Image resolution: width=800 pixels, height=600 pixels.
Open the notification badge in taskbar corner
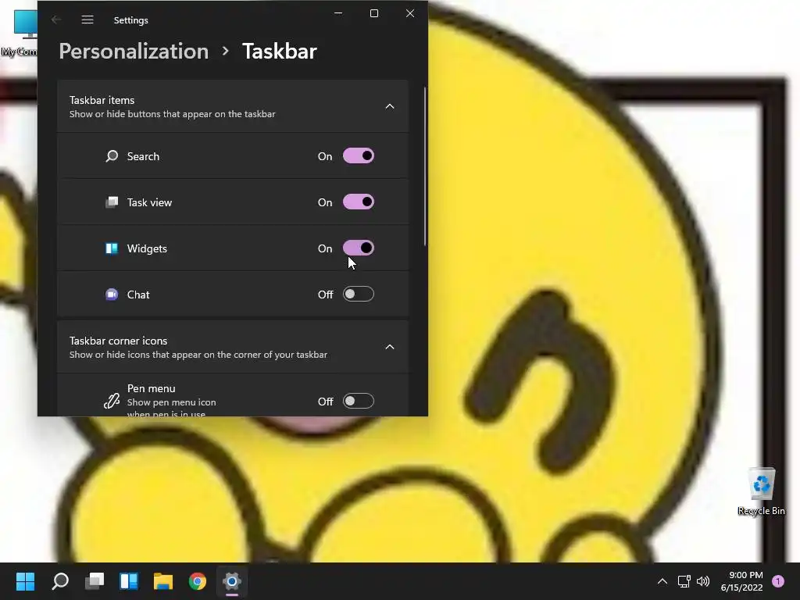pos(778,581)
